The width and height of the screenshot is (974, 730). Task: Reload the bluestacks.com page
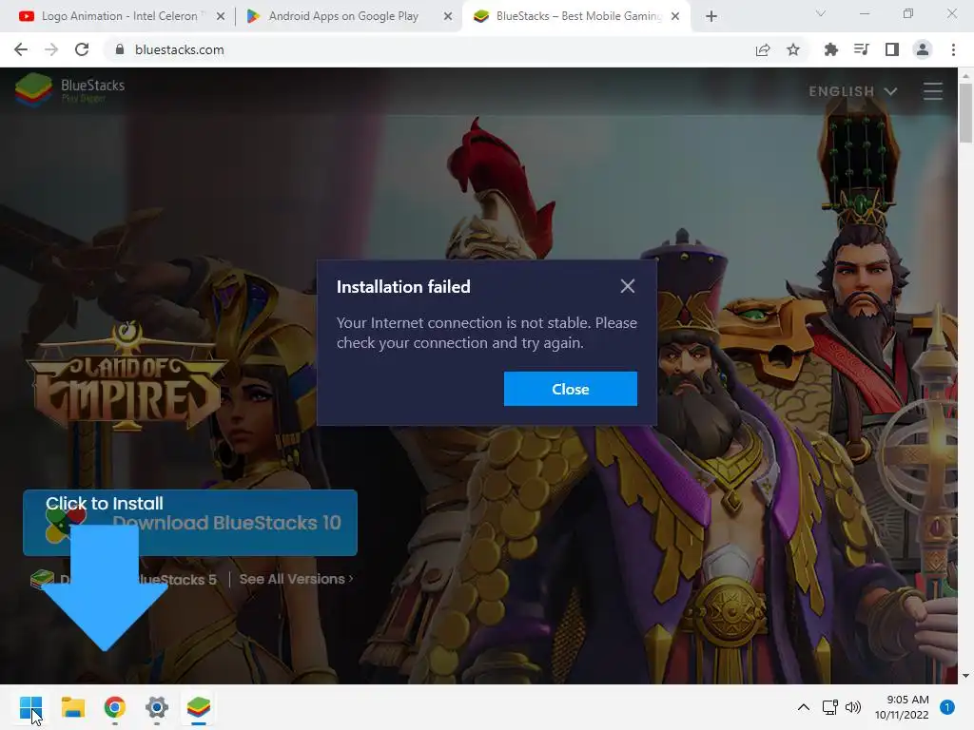82,49
